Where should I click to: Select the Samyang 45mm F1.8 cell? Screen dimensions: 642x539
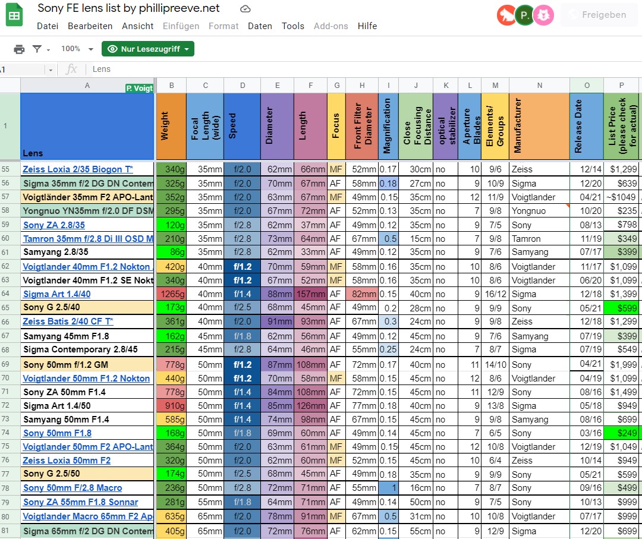point(87,336)
